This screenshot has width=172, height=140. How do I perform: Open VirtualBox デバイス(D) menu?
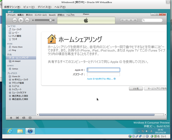click(x=44, y=7)
